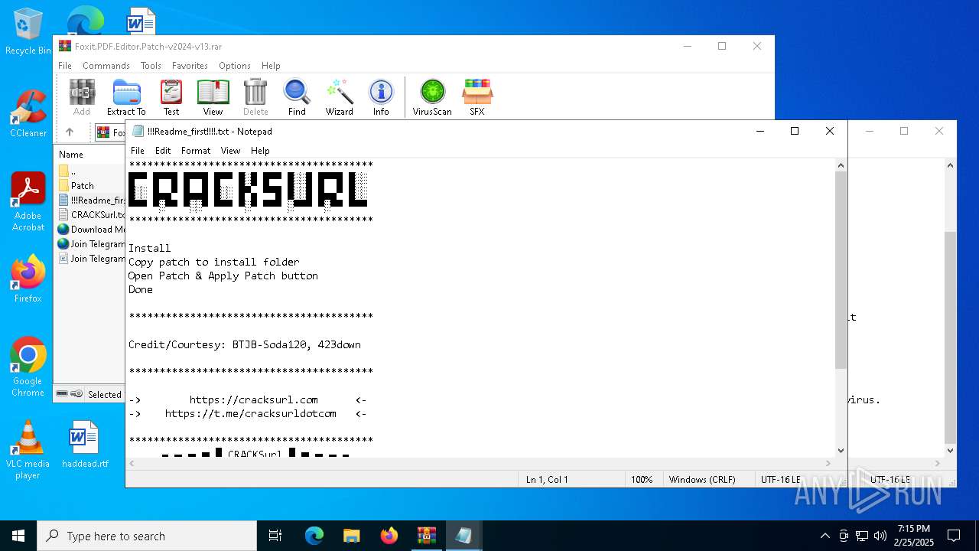
Task: Click the SFX toolbar icon
Action: 477,97
